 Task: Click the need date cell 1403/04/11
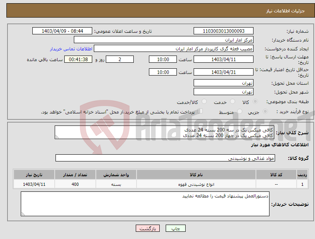tap(34, 184)
